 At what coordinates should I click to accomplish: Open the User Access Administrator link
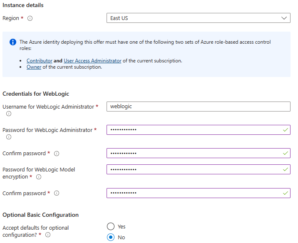click(x=92, y=61)
